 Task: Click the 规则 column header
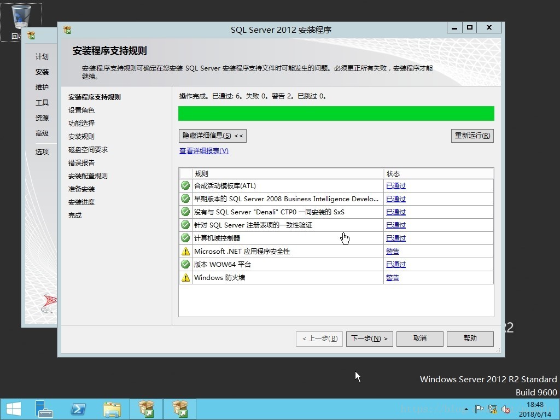tap(288, 173)
